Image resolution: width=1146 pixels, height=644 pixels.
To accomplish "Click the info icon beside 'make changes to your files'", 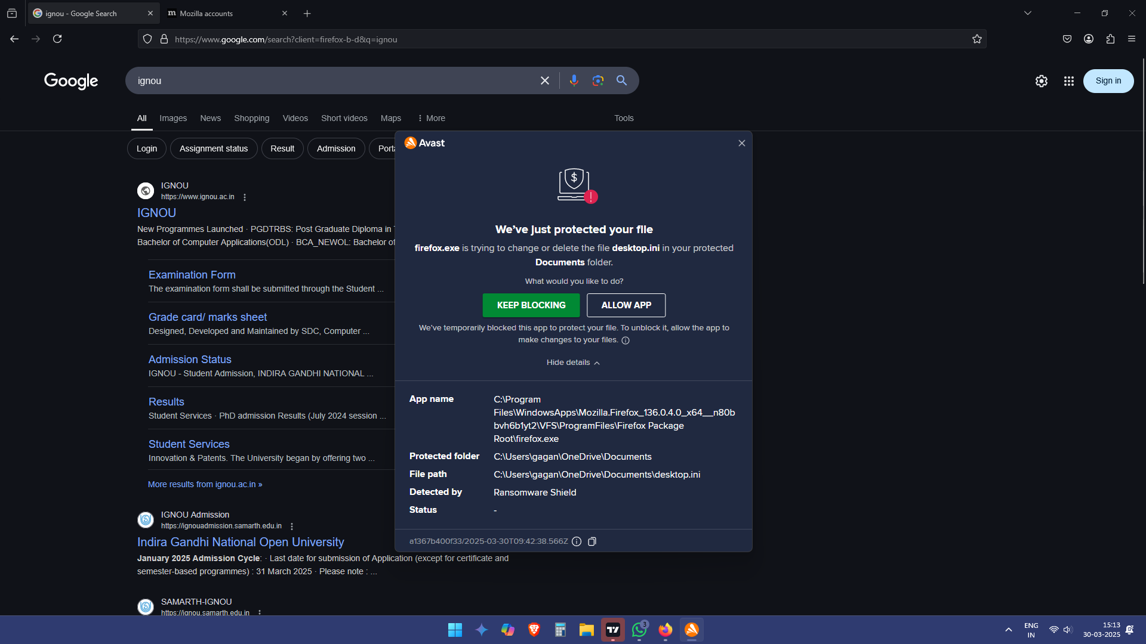I will [x=626, y=340].
